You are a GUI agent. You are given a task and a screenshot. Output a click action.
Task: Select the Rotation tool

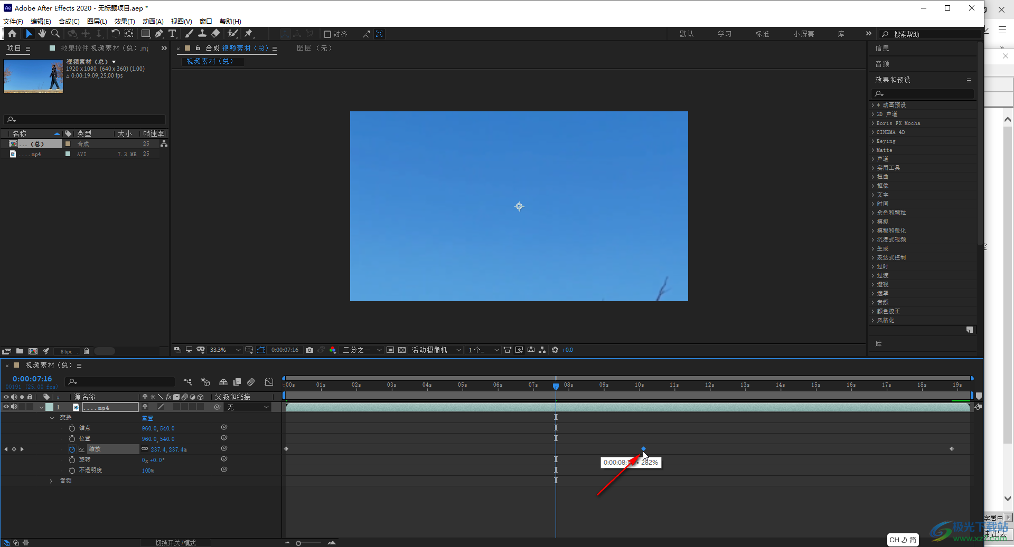115,34
